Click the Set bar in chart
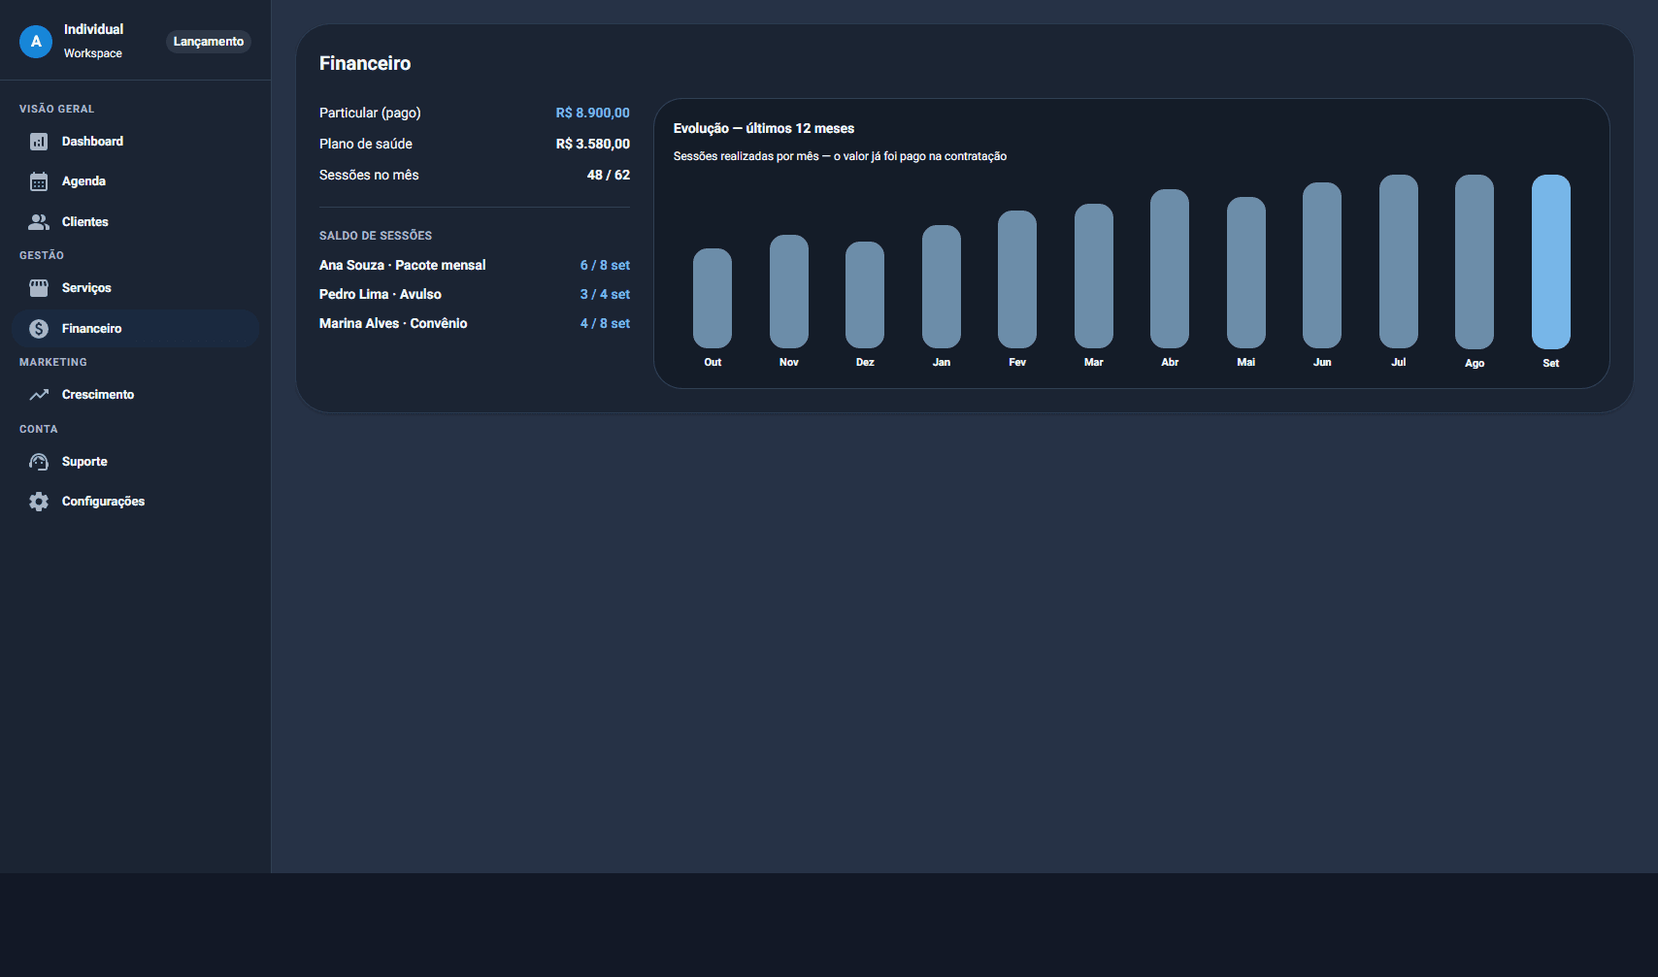 tap(1551, 262)
